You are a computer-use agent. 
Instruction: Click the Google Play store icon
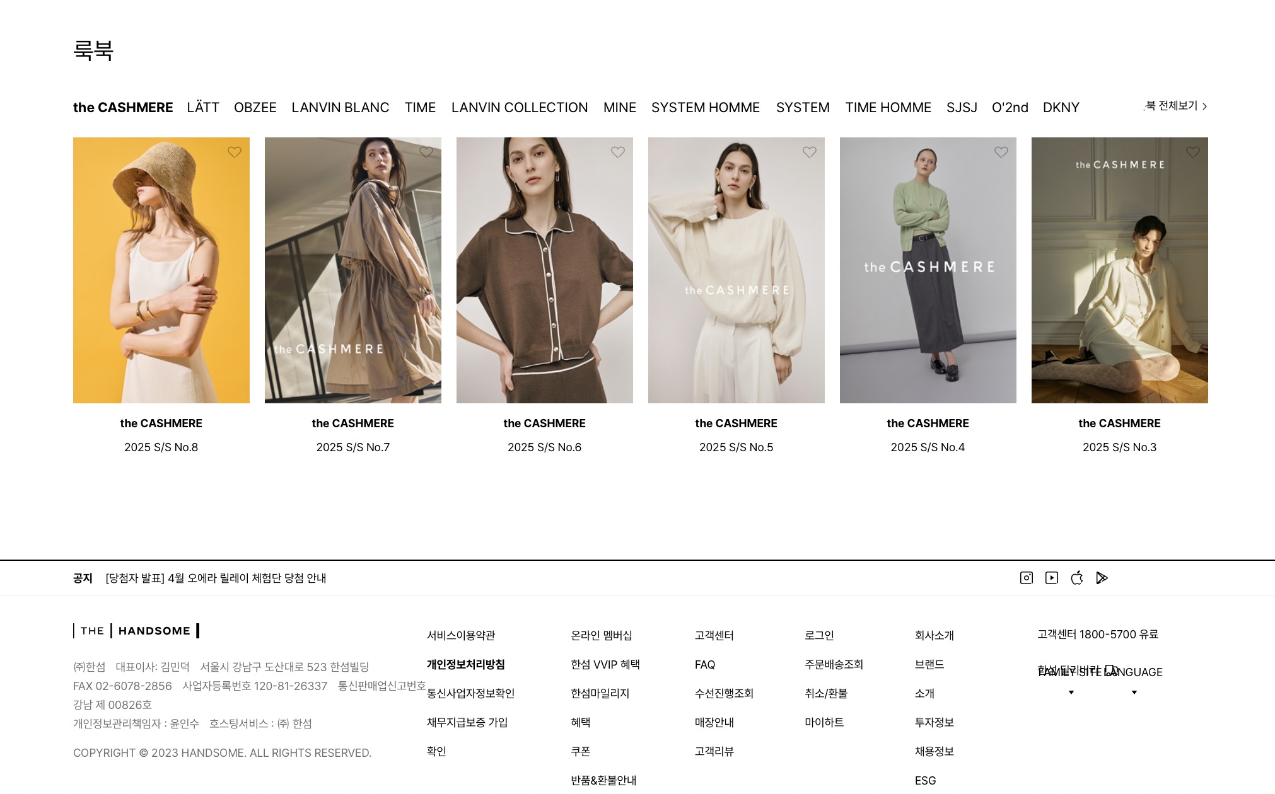click(x=1102, y=578)
